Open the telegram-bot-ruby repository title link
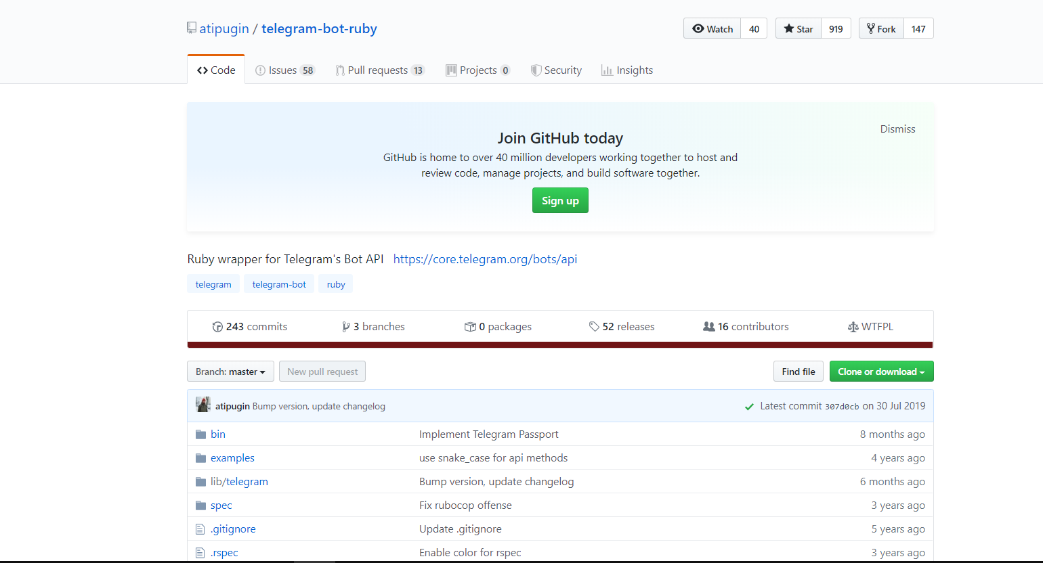 [319, 28]
